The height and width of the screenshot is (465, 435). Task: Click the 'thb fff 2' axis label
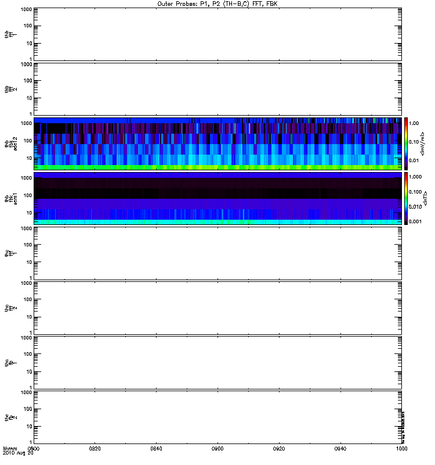[11, 89]
